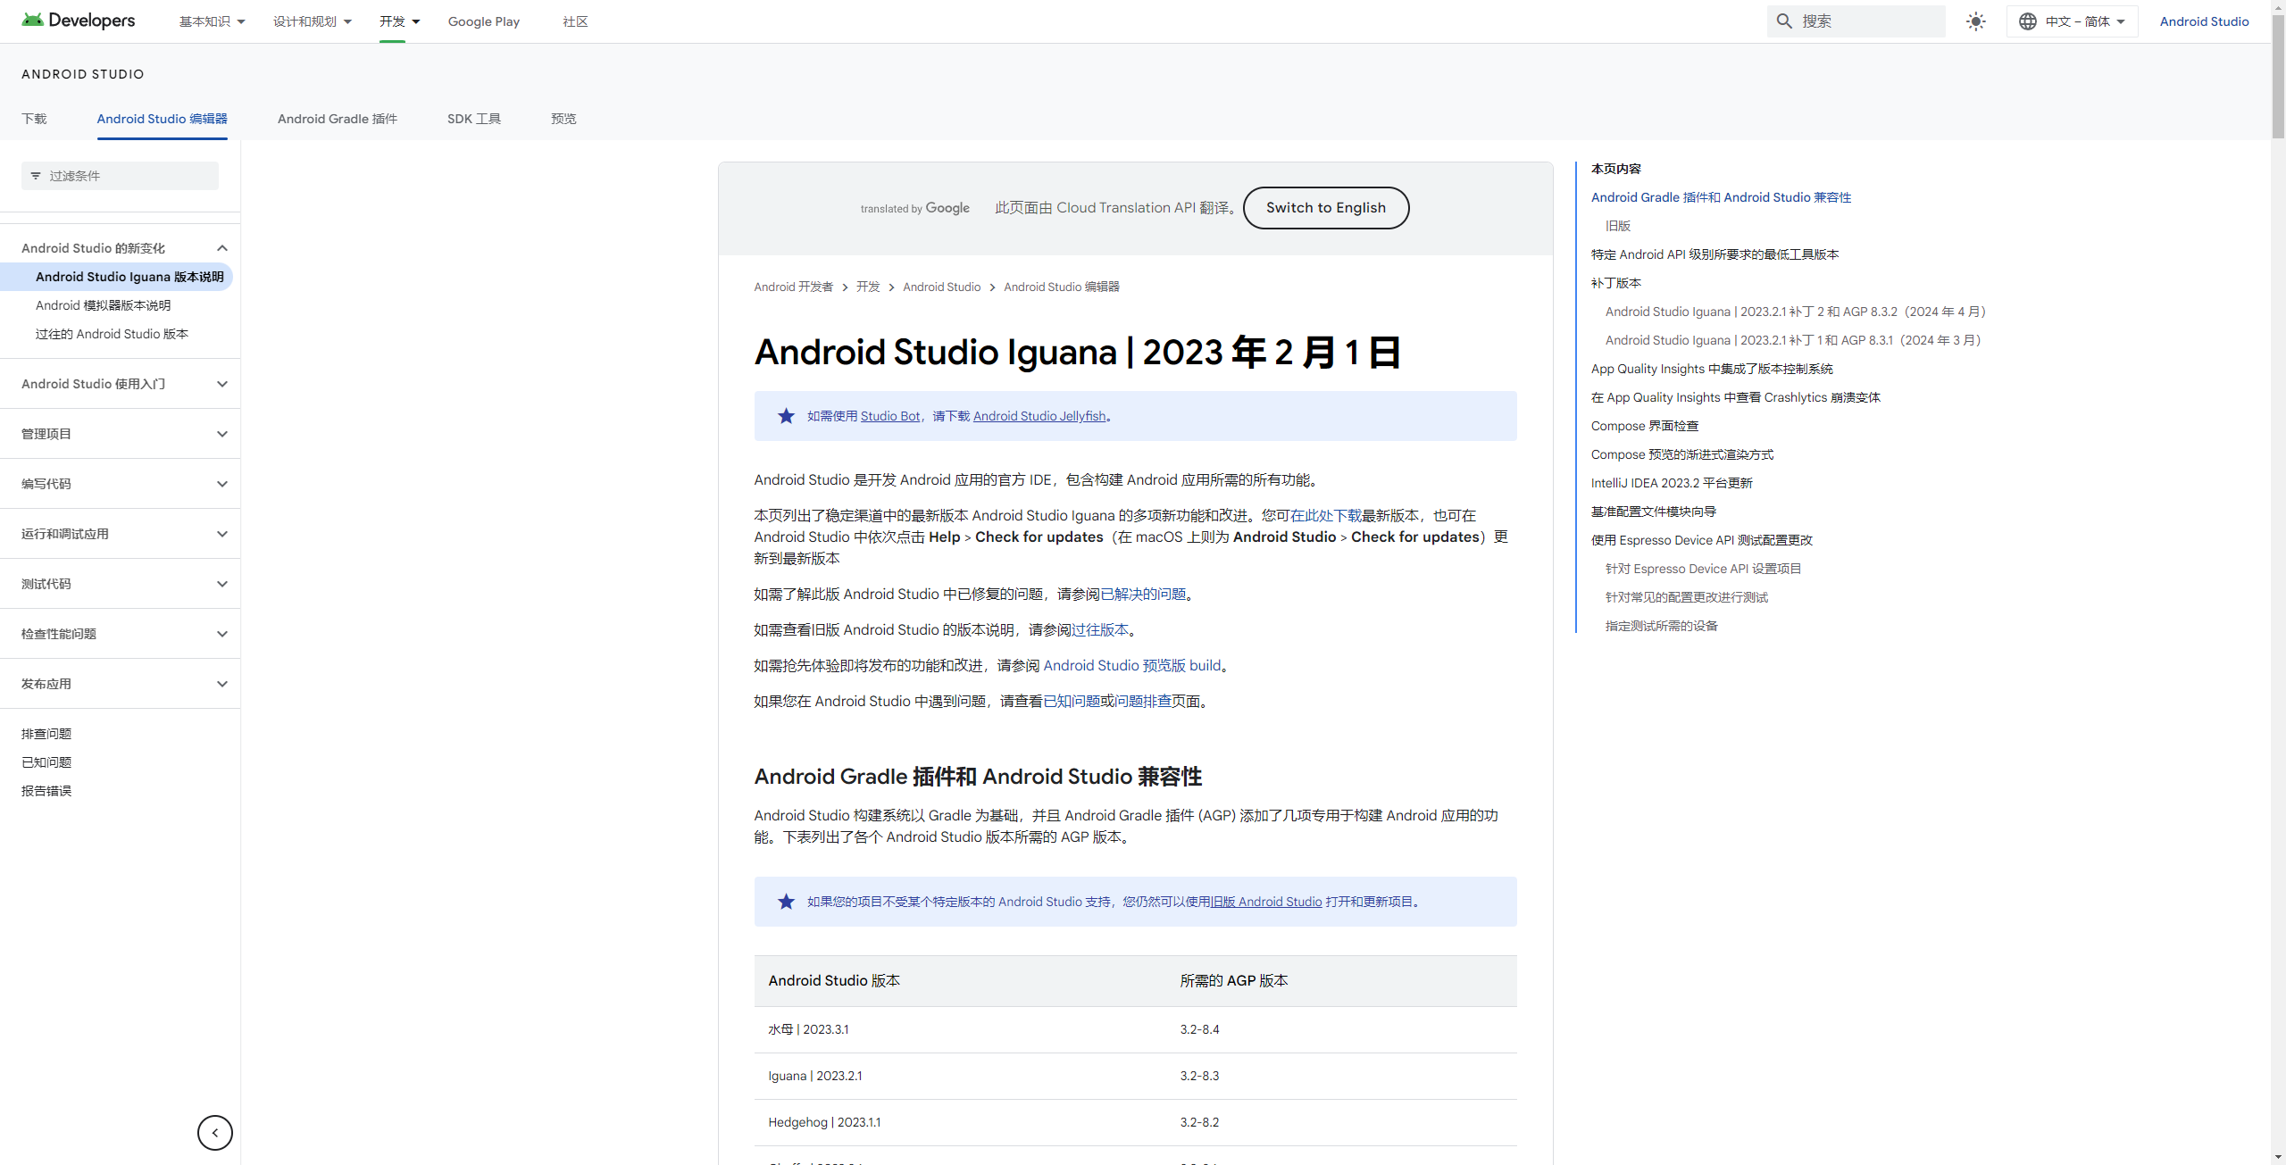Click the Android Studio breadcrumb
Image resolution: width=2286 pixels, height=1165 pixels.
(941, 287)
